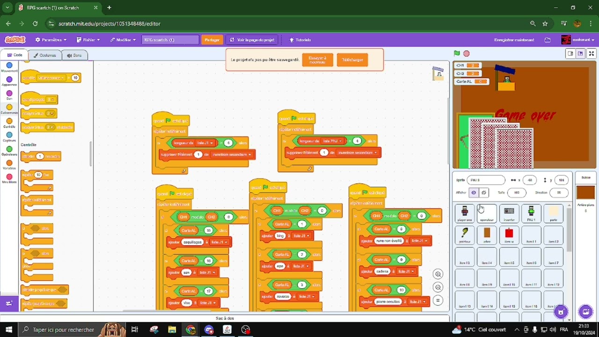
Task: Open the Tutoriels menu item
Action: [x=300, y=40]
